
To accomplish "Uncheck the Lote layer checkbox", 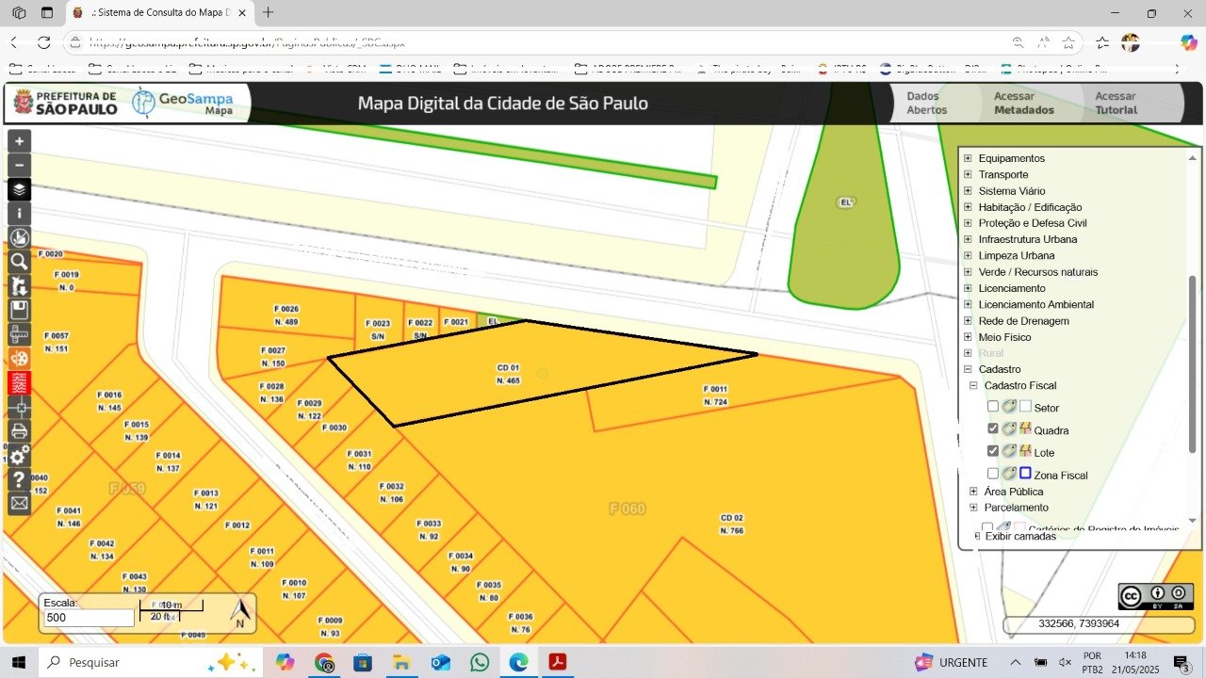I will [x=993, y=451].
